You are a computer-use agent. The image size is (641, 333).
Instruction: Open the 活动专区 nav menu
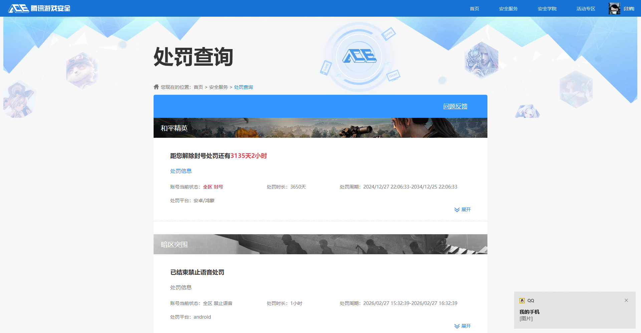click(x=586, y=9)
